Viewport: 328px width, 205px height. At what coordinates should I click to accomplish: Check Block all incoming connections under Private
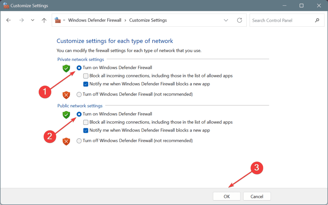86,76
